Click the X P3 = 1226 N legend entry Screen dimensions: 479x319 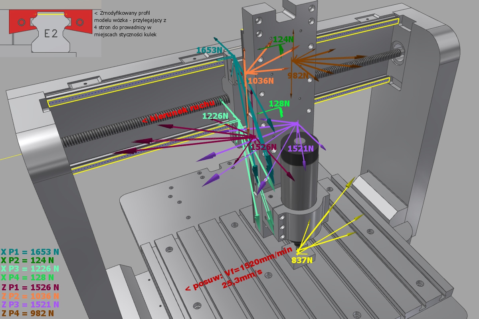coord(30,269)
